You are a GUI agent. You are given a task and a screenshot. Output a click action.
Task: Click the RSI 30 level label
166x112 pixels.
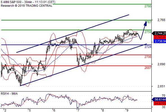pos(163,107)
